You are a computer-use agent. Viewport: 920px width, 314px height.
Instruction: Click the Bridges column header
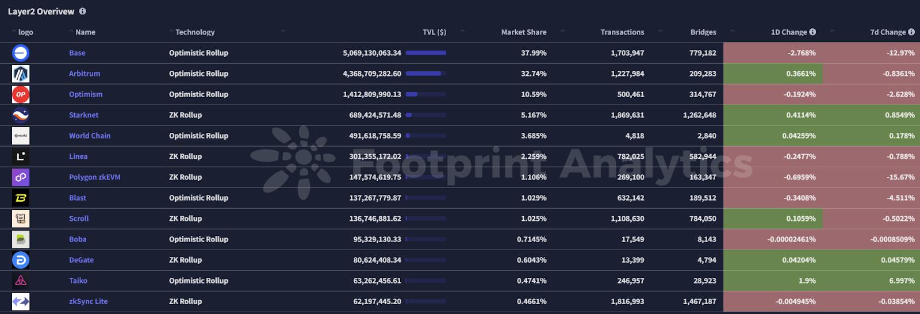(x=703, y=32)
